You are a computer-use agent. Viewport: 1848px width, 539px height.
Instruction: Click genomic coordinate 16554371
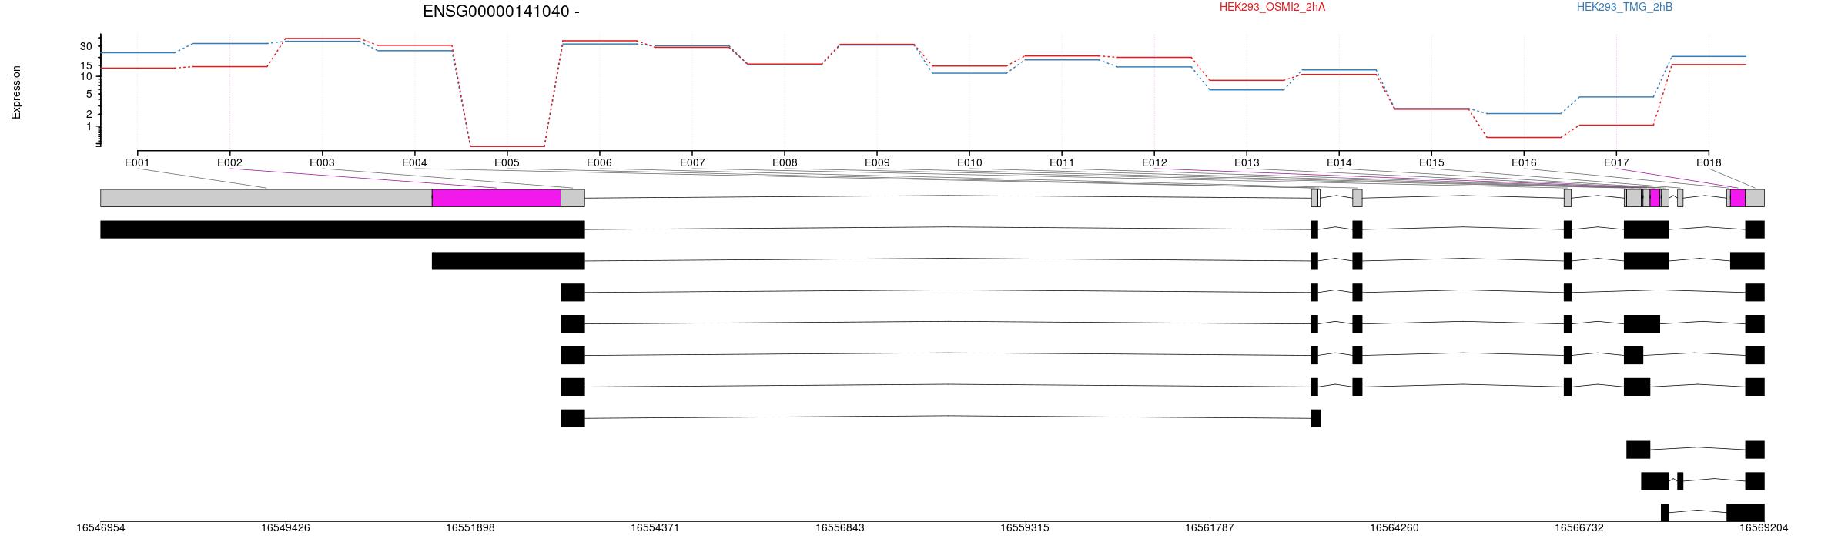(655, 527)
